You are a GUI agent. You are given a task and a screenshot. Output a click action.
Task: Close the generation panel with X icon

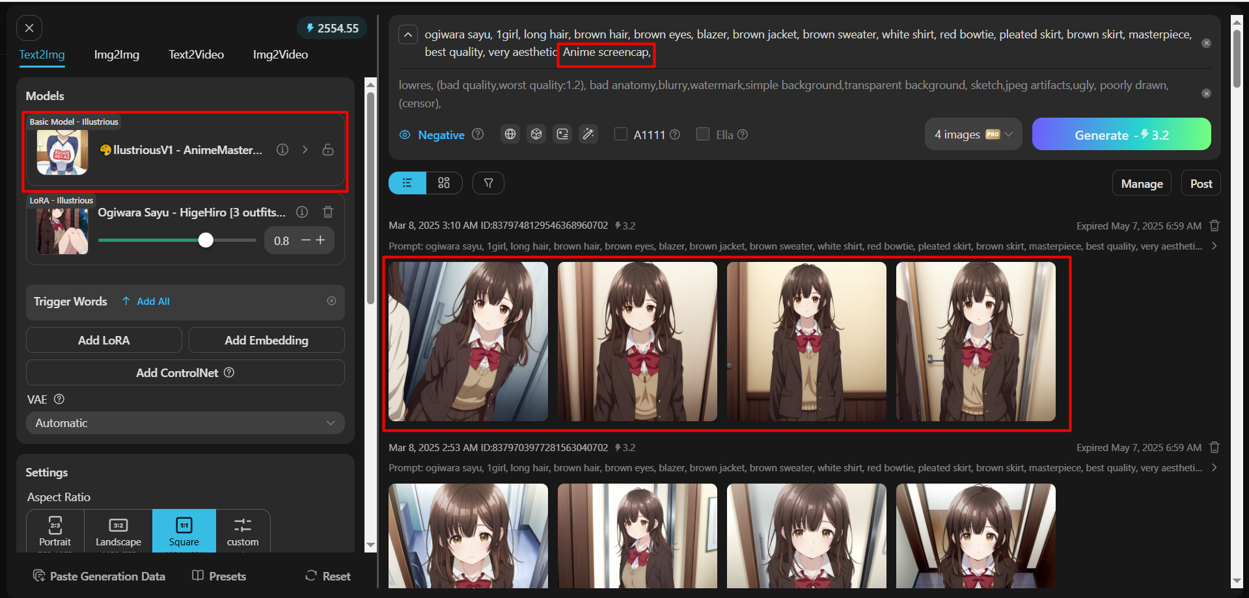pos(29,28)
